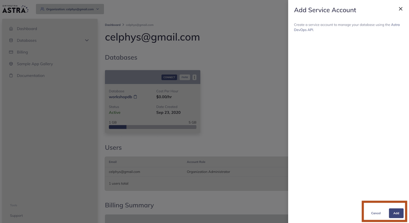Open the Organization celphys@gmail.com dropdown
This screenshot has height=223, width=409.
(x=70, y=9)
